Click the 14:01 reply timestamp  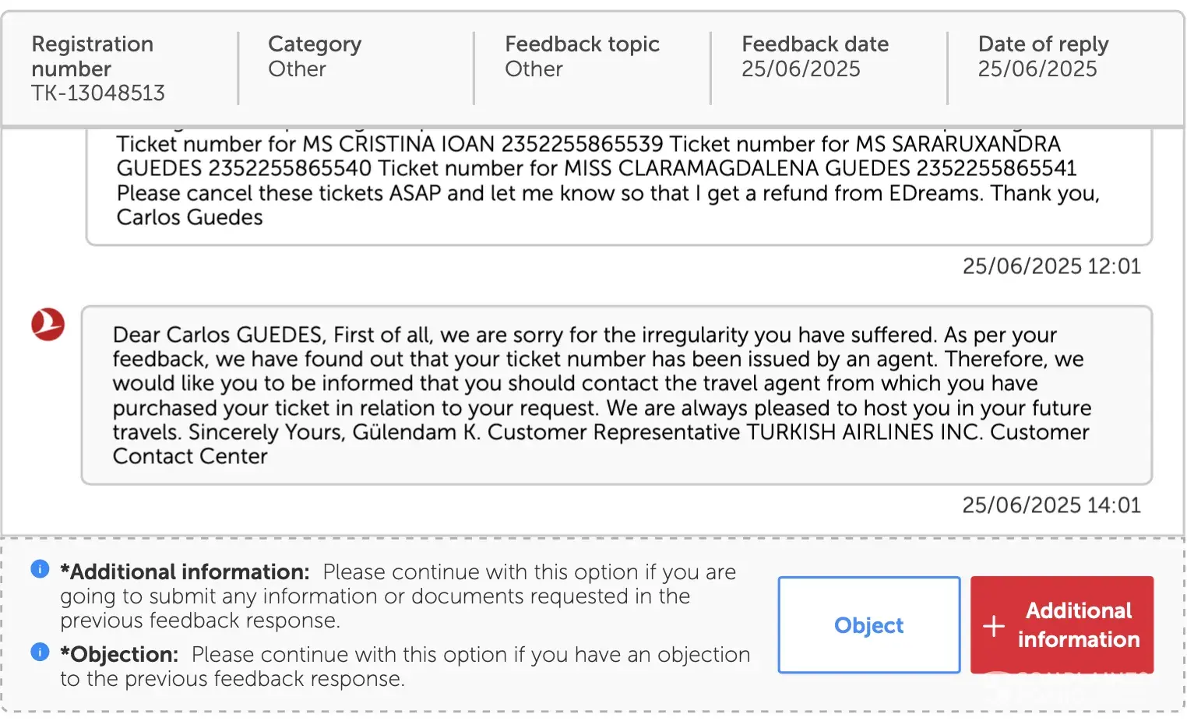[1051, 505]
